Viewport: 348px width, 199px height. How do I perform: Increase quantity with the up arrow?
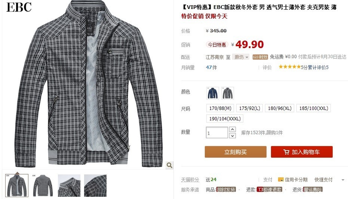point(232,129)
